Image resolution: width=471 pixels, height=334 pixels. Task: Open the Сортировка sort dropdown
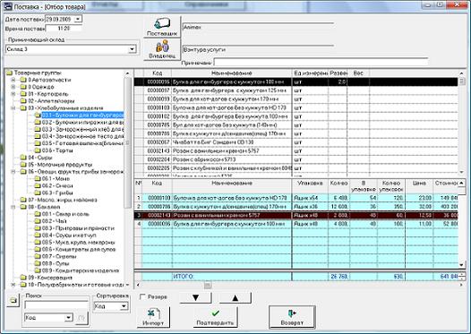[124, 306]
